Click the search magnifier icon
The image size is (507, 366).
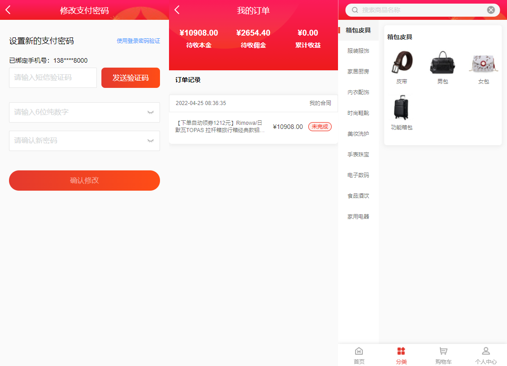pos(355,10)
